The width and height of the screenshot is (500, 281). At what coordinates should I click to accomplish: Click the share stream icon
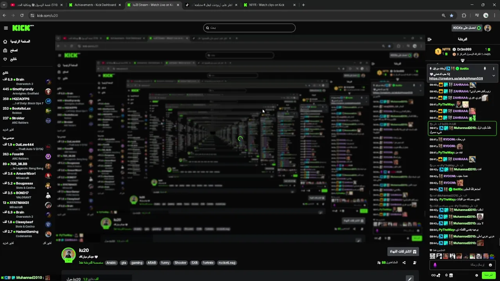(404, 263)
